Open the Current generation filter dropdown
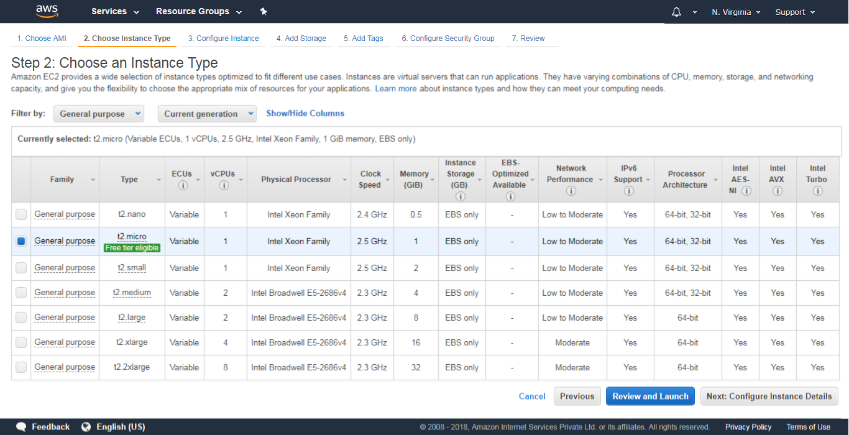Screen dimensions: 849x435 pyautogui.click(x=207, y=114)
